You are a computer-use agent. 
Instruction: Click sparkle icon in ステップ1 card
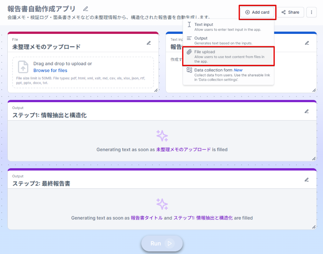click(x=162, y=136)
